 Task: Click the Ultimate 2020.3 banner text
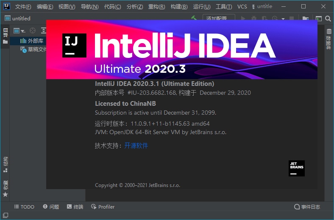pos(140,69)
